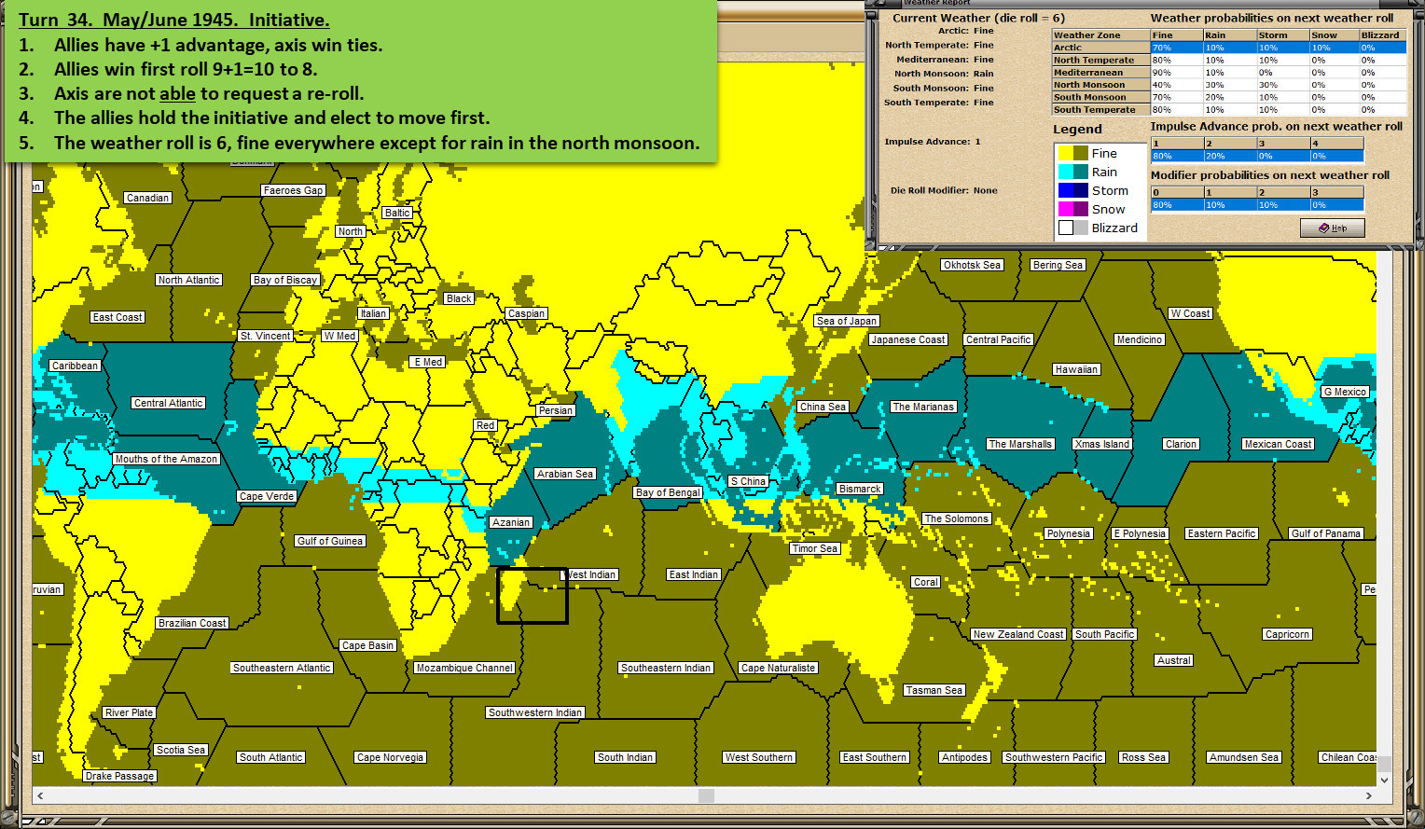Image resolution: width=1425 pixels, height=829 pixels.
Task: Select the Snow color swatch in the legend
Action: tap(1072, 209)
